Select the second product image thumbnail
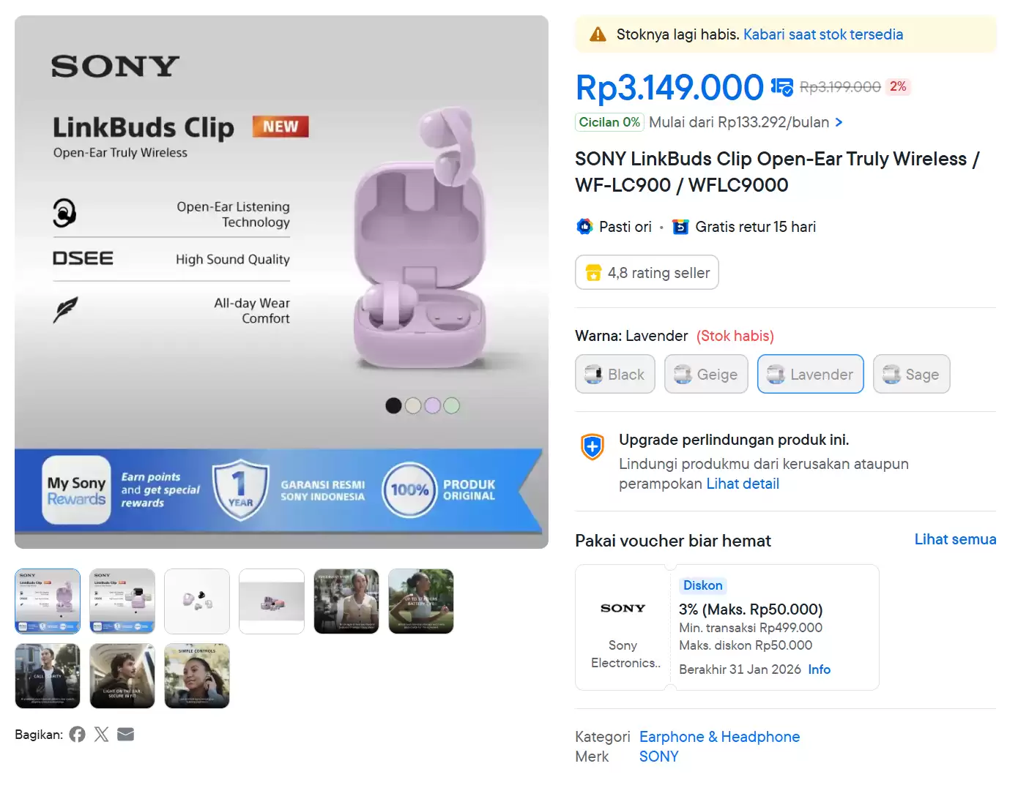 click(122, 601)
